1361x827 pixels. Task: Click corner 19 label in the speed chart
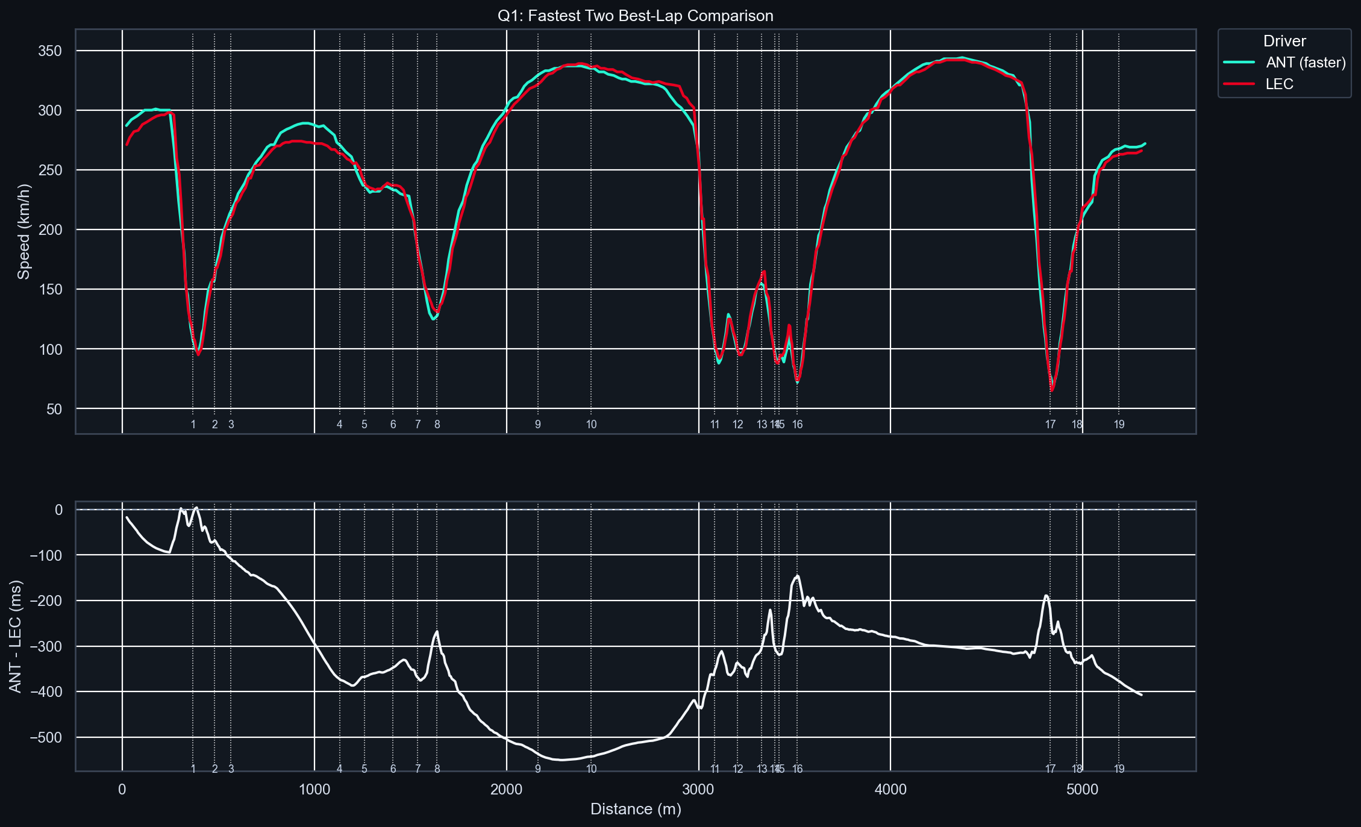[x=1119, y=425]
